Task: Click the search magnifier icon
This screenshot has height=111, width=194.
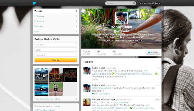Action: (134, 3)
